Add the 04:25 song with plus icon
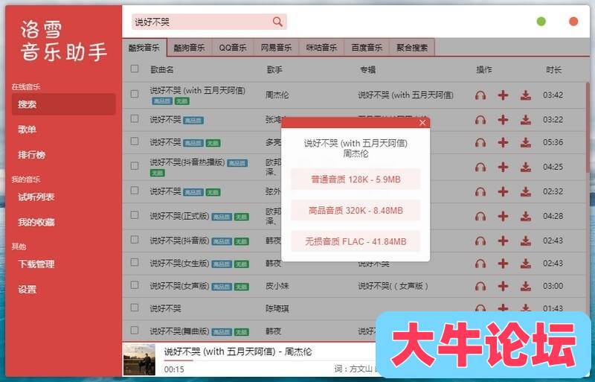The width and height of the screenshot is (595, 382). point(503,167)
